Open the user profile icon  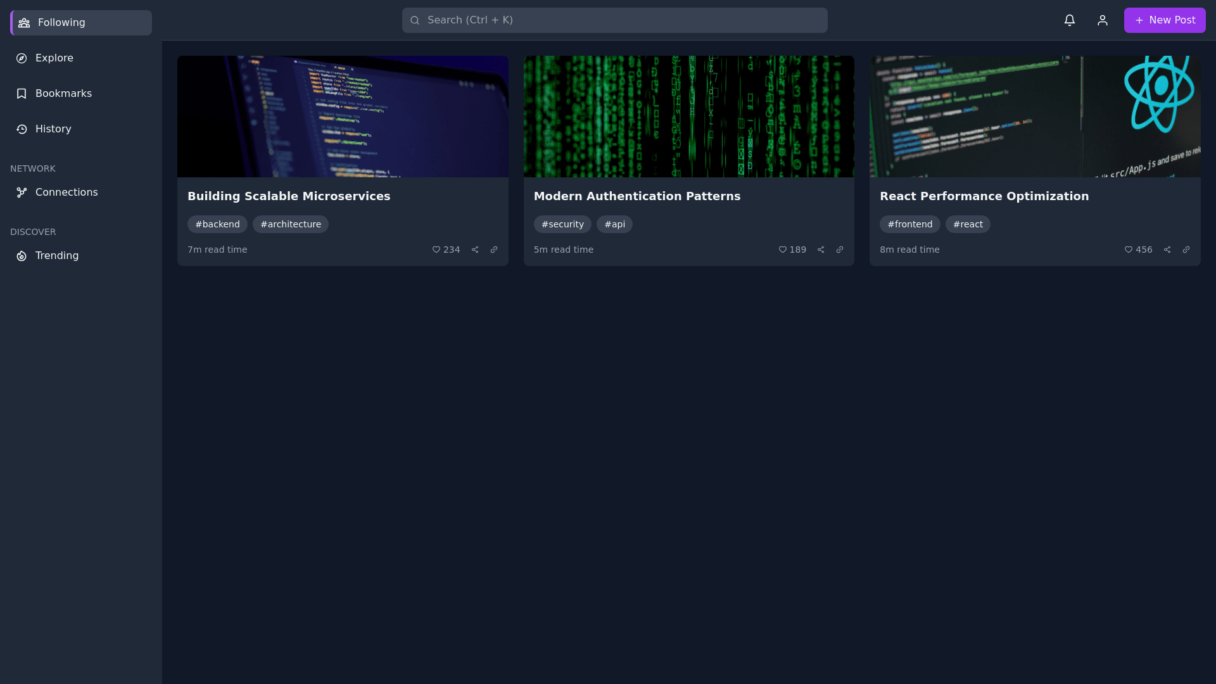pyautogui.click(x=1102, y=20)
